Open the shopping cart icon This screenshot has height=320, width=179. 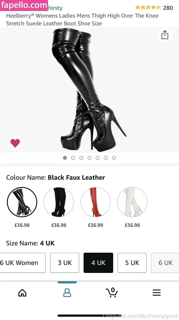point(112,292)
